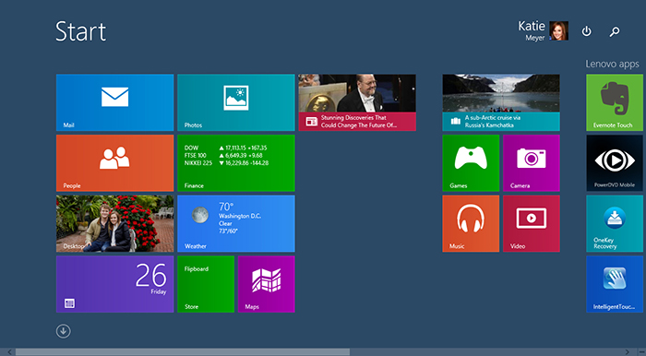The width and height of the screenshot is (646, 356).
Task: Open the Photos tile
Action: click(x=236, y=102)
